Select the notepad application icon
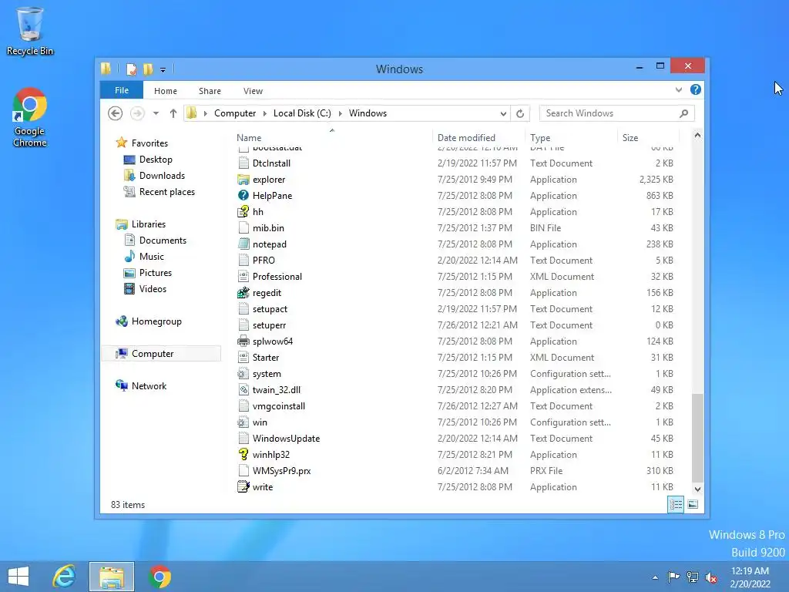 tap(243, 244)
